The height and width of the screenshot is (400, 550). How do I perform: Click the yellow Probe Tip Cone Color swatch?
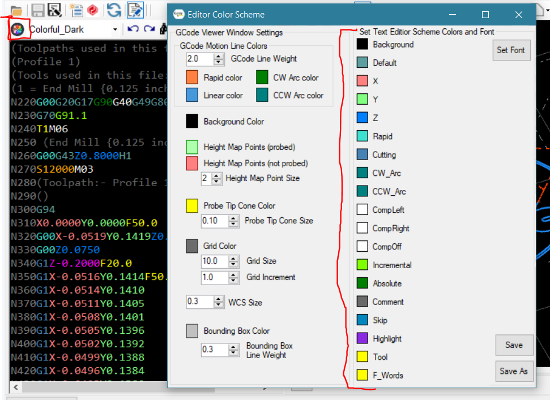click(192, 205)
